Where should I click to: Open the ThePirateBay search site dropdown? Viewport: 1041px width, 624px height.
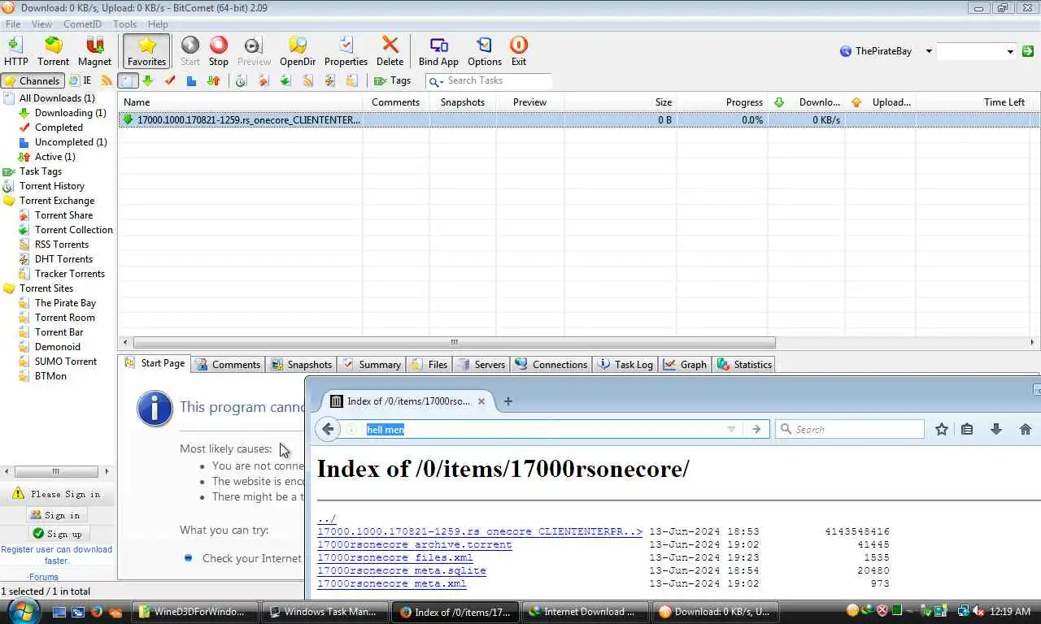pos(928,51)
